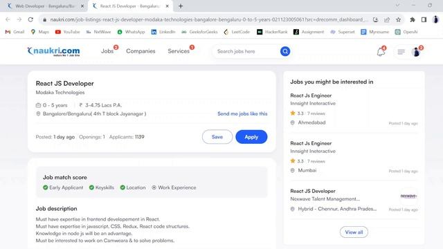Click the install app icon in address bar

[375, 19]
